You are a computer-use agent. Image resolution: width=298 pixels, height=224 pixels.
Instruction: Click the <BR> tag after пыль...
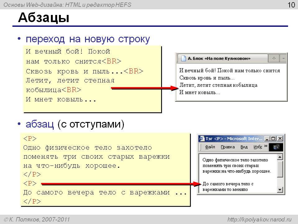[133, 71]
